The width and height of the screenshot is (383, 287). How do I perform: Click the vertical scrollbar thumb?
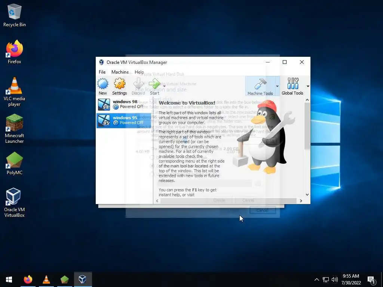click(x=307, y=126)
